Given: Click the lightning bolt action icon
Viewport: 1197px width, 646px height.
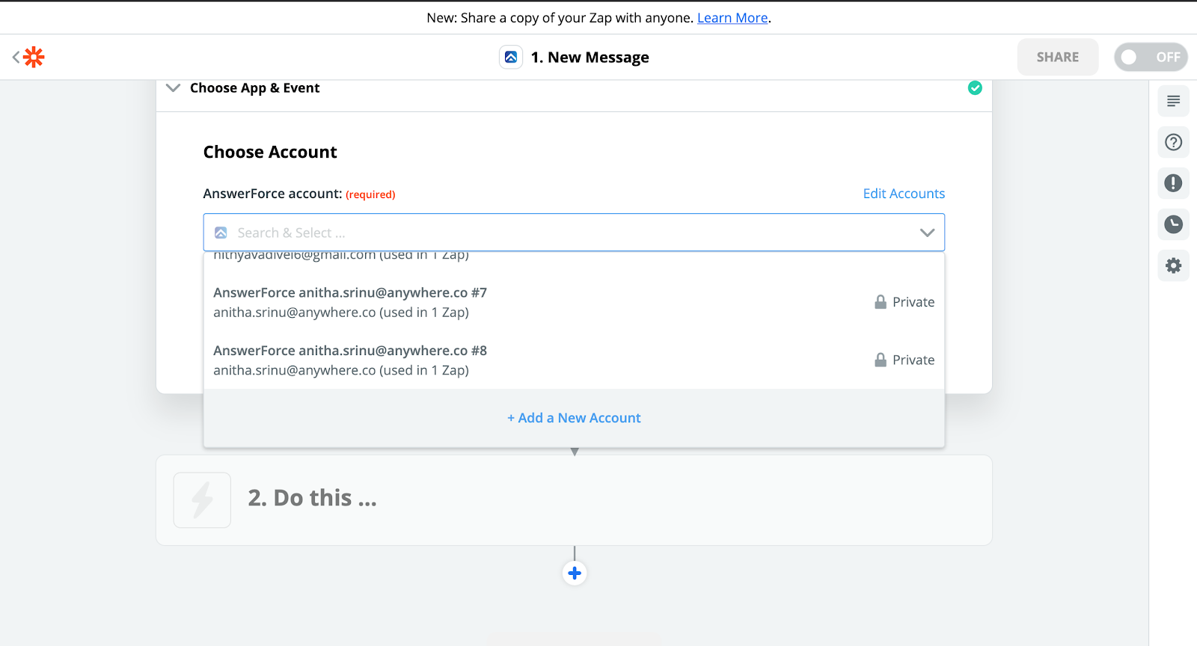Looking at the screenshot, I should click(202, 500).
